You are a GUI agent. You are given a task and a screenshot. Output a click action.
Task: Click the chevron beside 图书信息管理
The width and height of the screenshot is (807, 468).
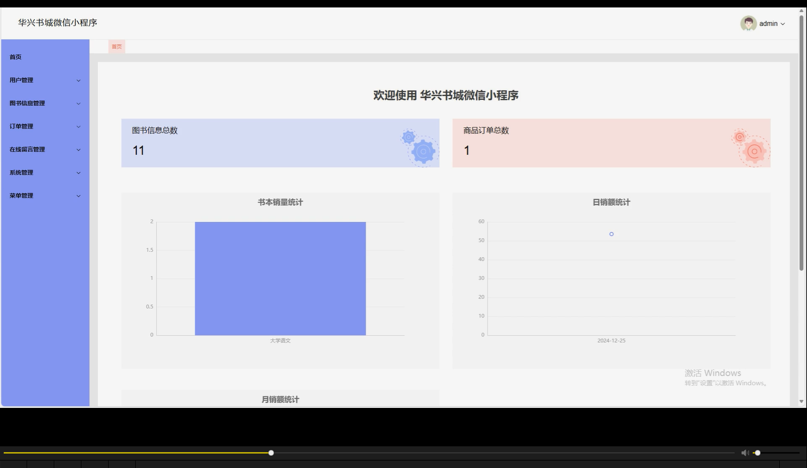(x=78, y=104)
